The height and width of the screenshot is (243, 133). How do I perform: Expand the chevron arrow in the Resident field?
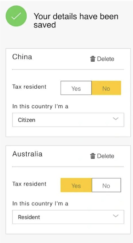pos(116,216)
